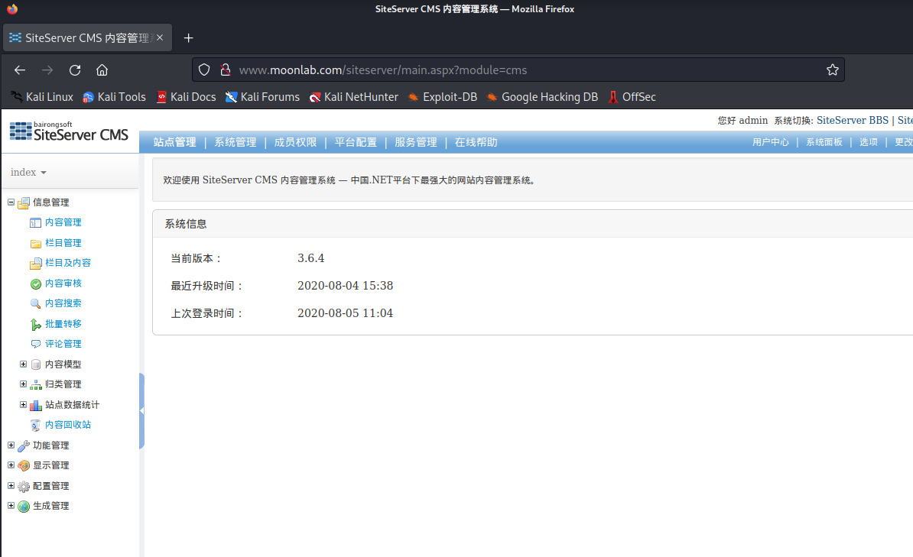The width and height of the screenshot is (913, 557).
Task: Click the 生成管理 globe icon
Action: pyautogui.click(x=23, y=507)
